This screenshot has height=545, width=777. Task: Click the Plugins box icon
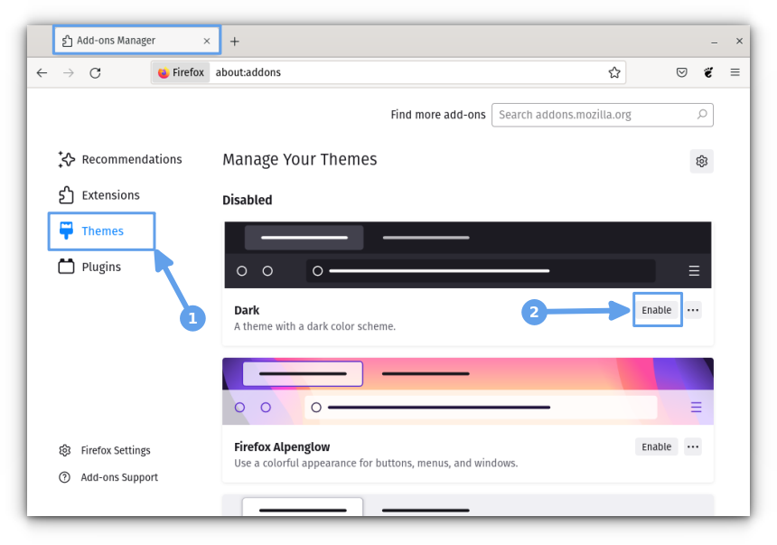tap(66, 267)
